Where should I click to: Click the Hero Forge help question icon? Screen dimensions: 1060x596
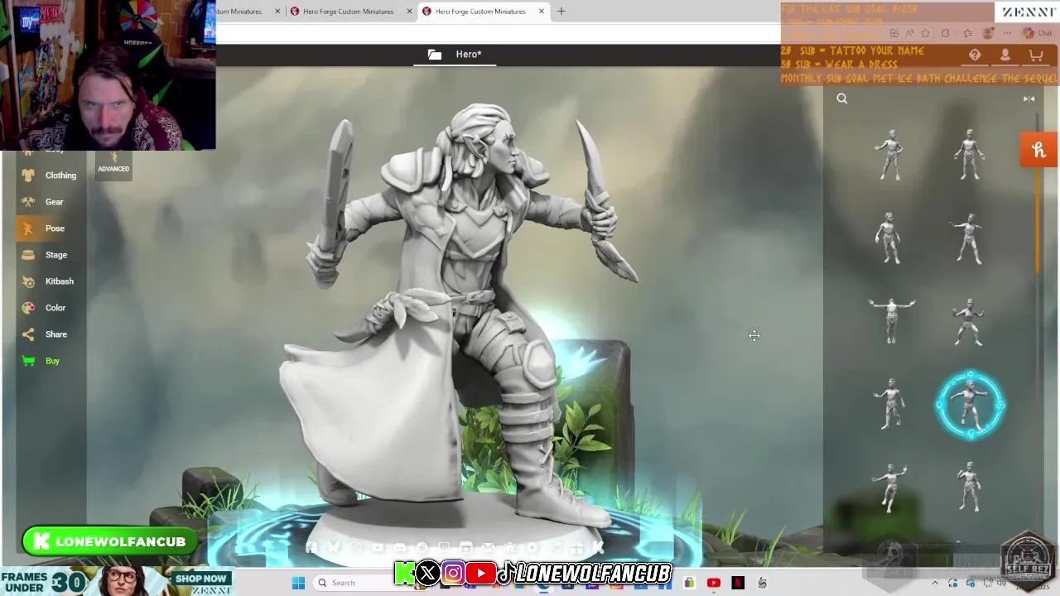click(x=975, y=55)
